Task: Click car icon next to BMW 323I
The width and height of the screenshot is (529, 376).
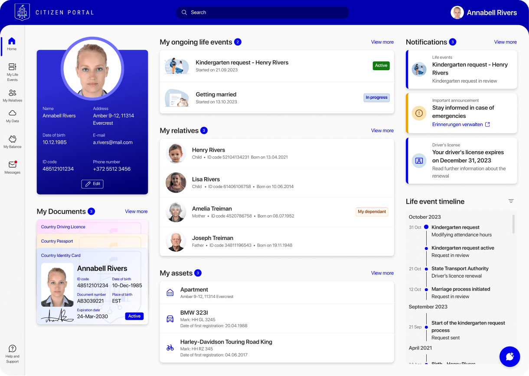Action: pos(170,319)
